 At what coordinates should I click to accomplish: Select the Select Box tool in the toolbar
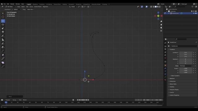coord(3,13)
